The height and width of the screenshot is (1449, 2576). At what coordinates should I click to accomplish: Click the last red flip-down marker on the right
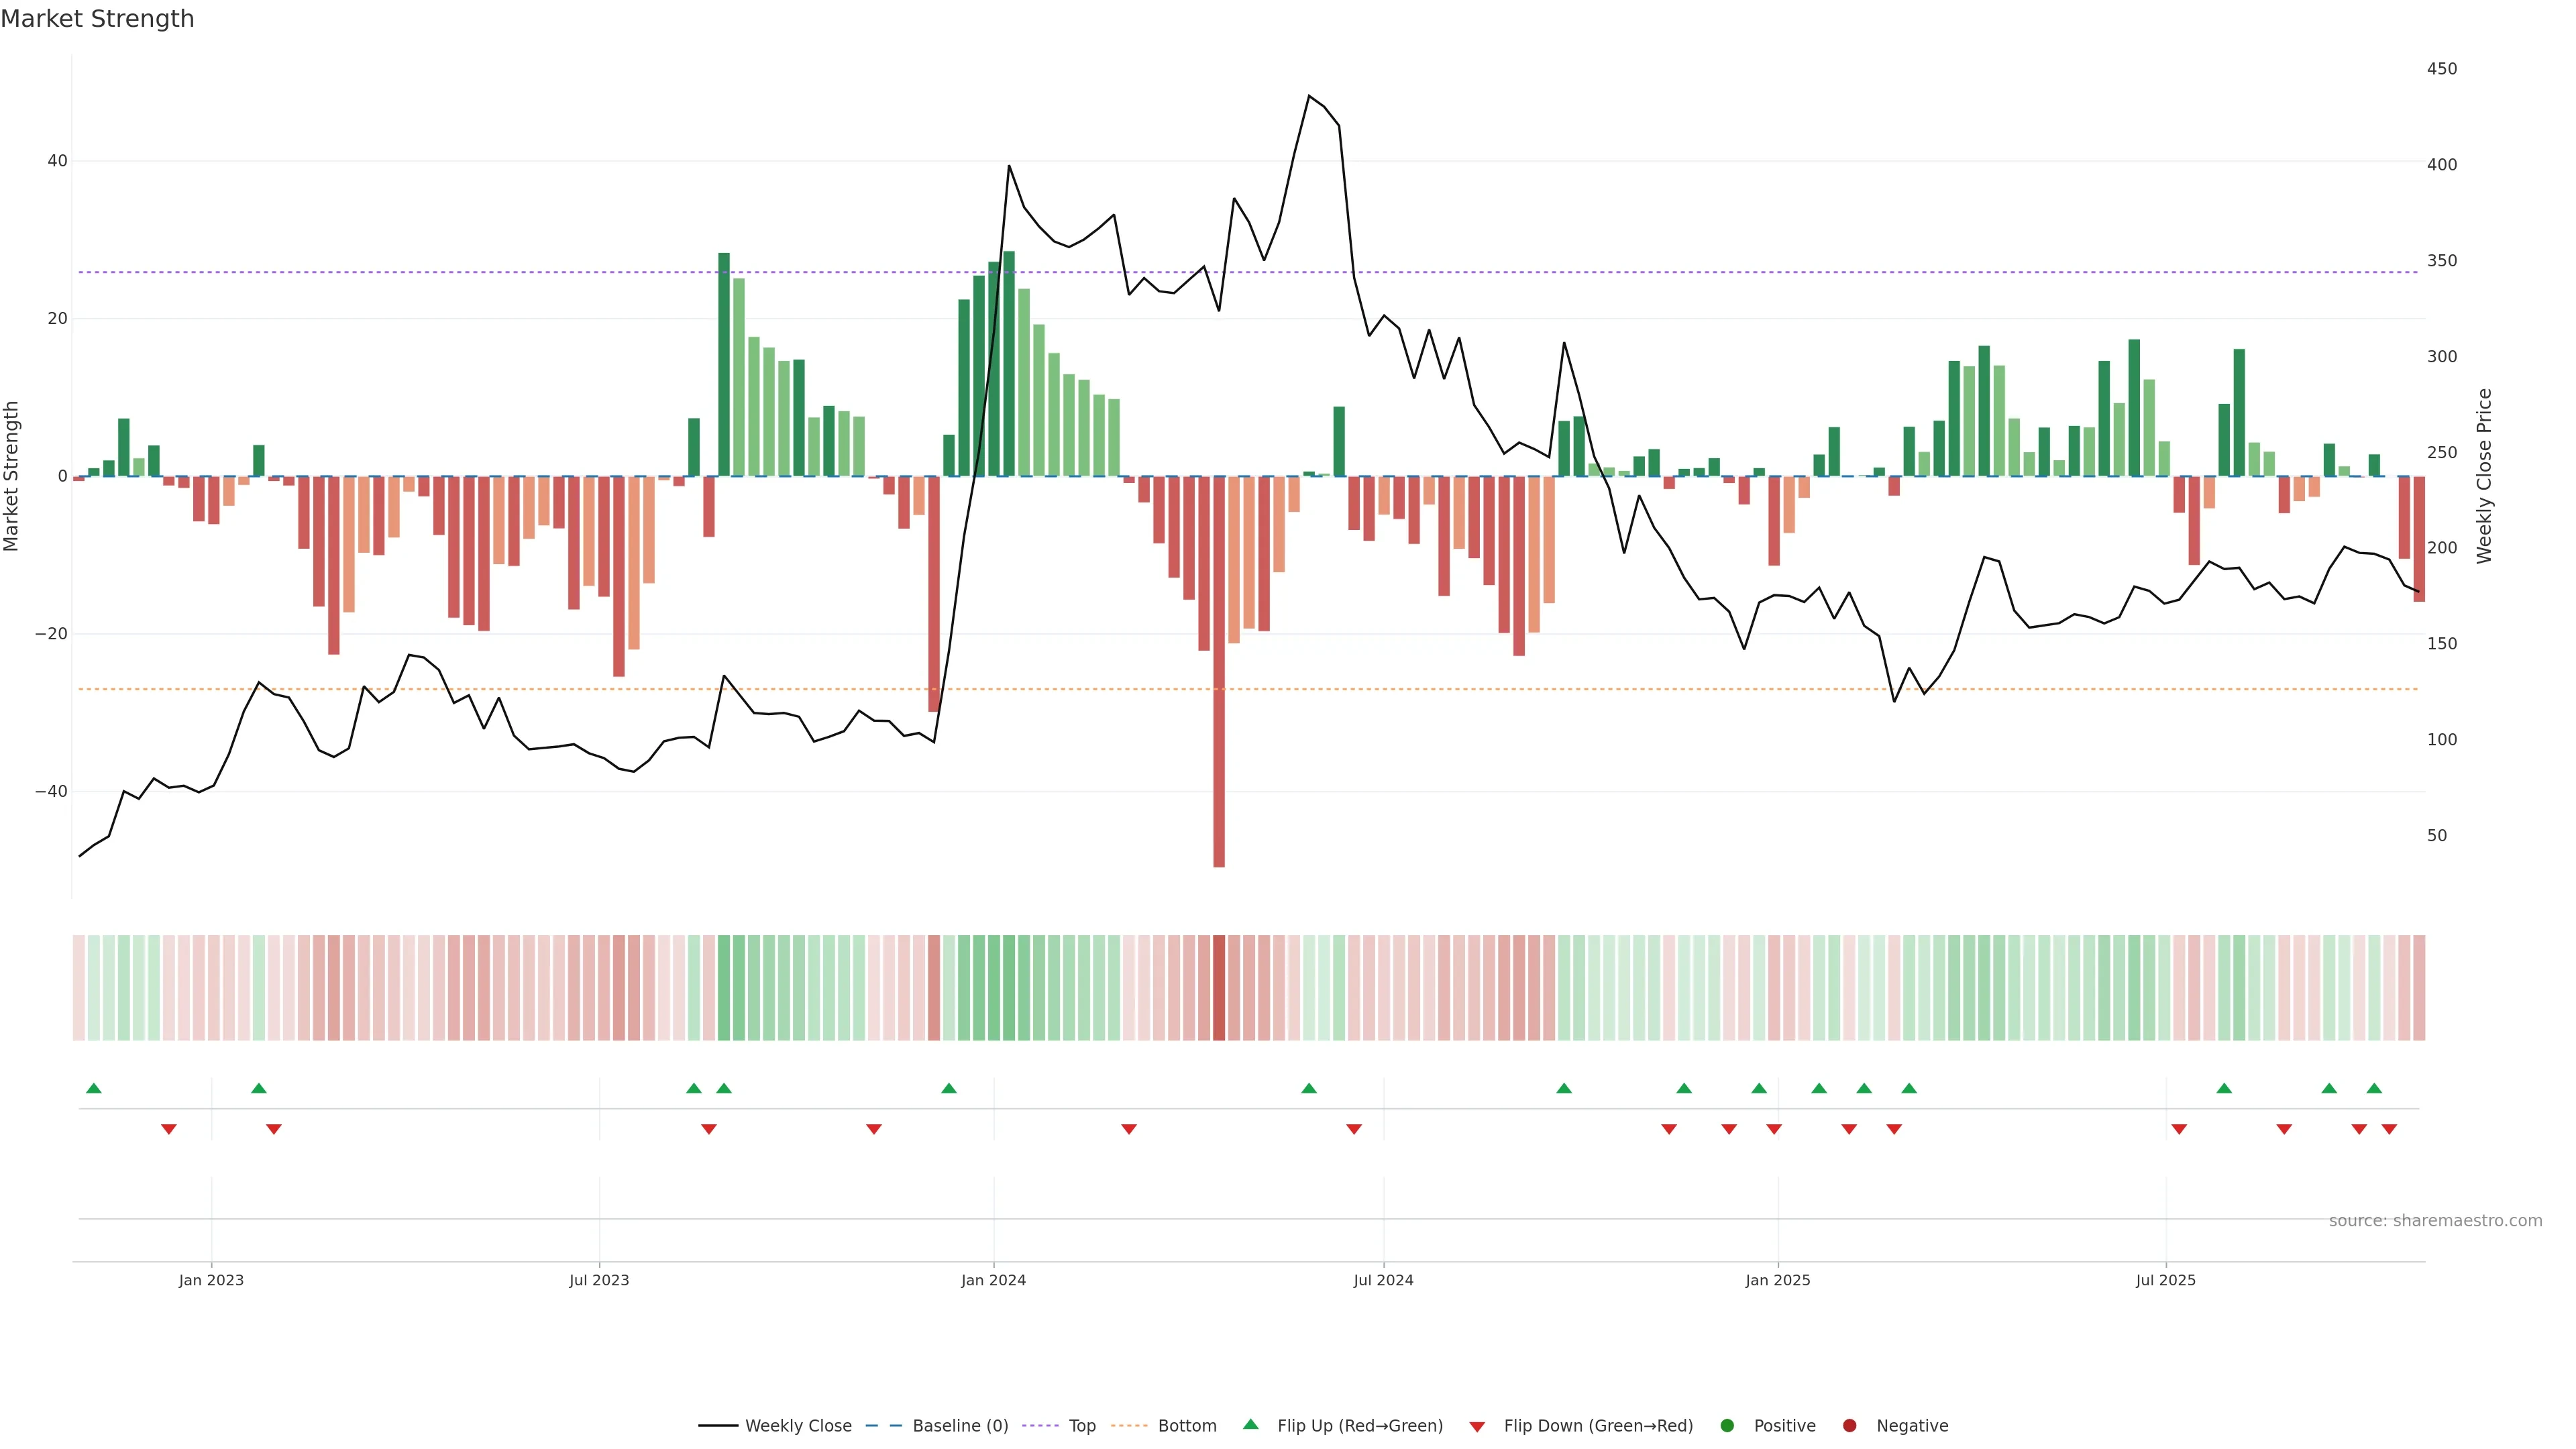(2389, 1129)
